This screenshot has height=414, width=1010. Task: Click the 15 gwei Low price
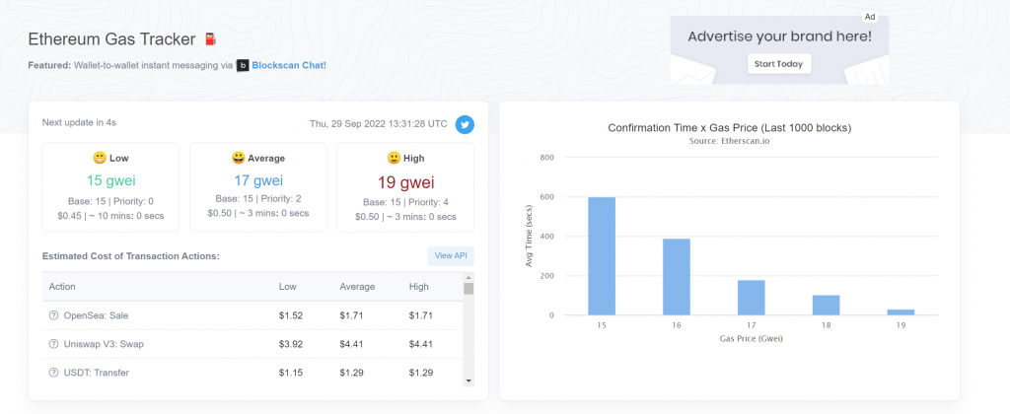point(110,181)
